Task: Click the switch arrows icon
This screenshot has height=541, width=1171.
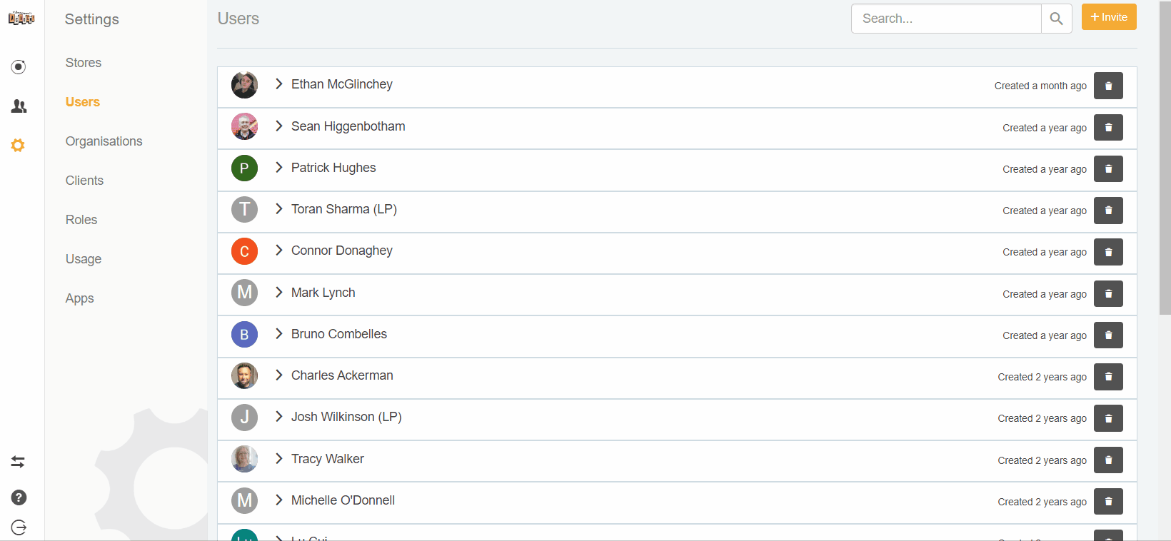Action: [19, 462]
